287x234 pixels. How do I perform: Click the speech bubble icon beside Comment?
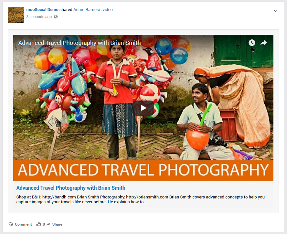click(x=11, y=224)
